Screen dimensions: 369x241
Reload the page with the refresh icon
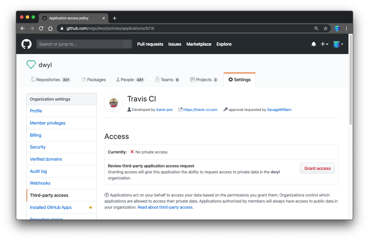tap(41, 28)
